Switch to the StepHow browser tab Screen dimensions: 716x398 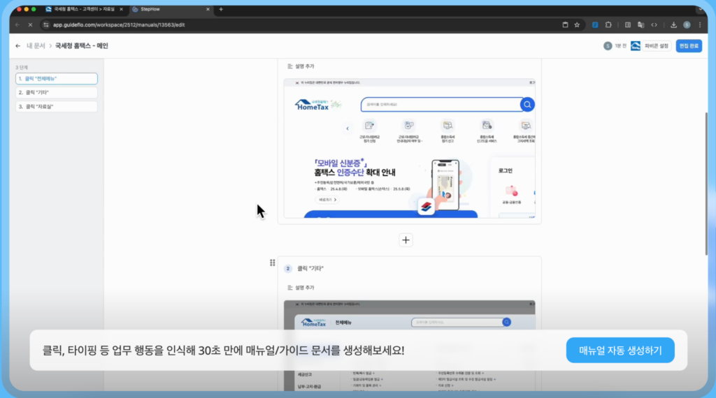[170, 9]
